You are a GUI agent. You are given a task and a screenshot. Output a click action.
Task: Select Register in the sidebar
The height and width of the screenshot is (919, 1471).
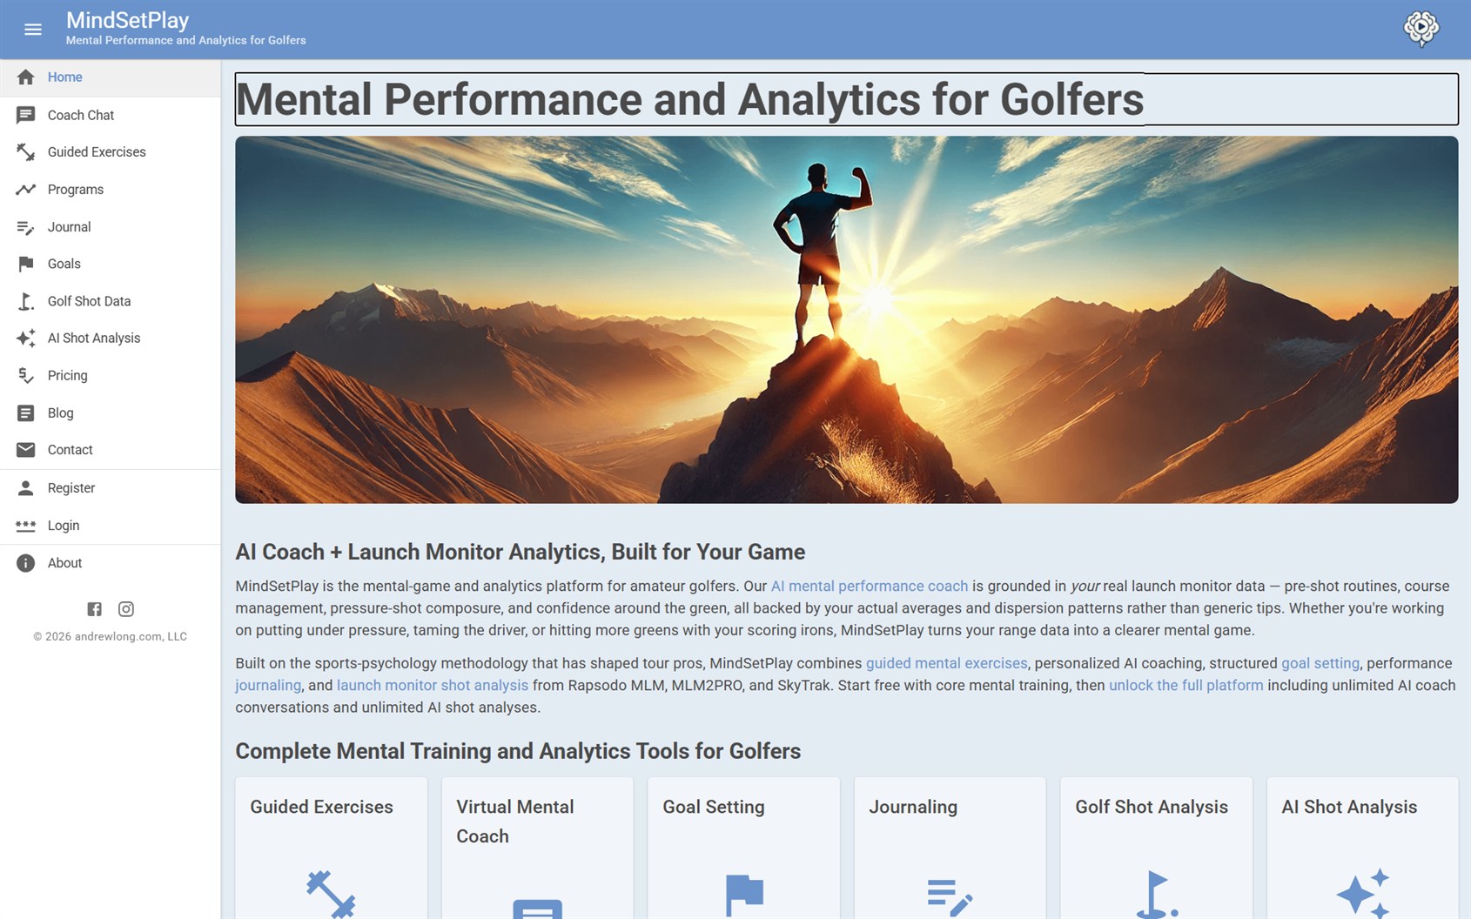pos(111,488)
